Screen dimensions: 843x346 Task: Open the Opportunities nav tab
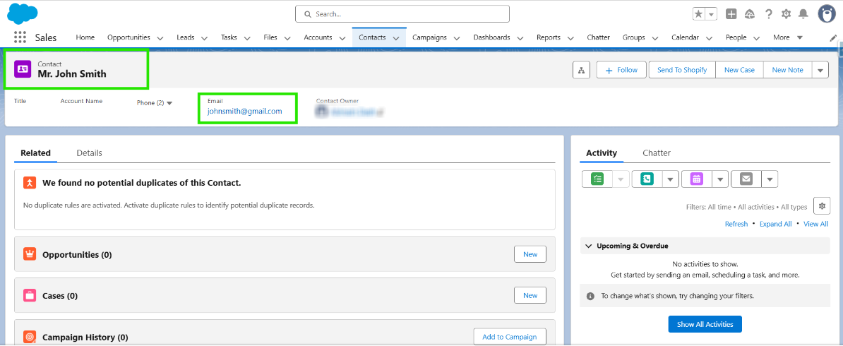coord(129,37)
